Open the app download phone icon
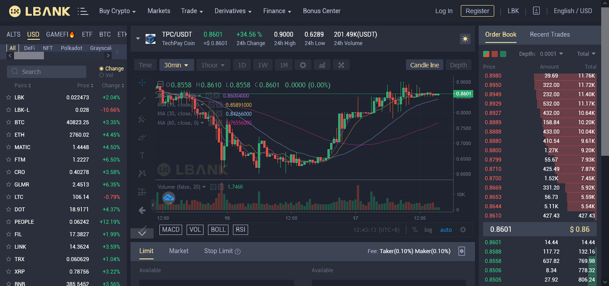609x286 pixels. 537,10
